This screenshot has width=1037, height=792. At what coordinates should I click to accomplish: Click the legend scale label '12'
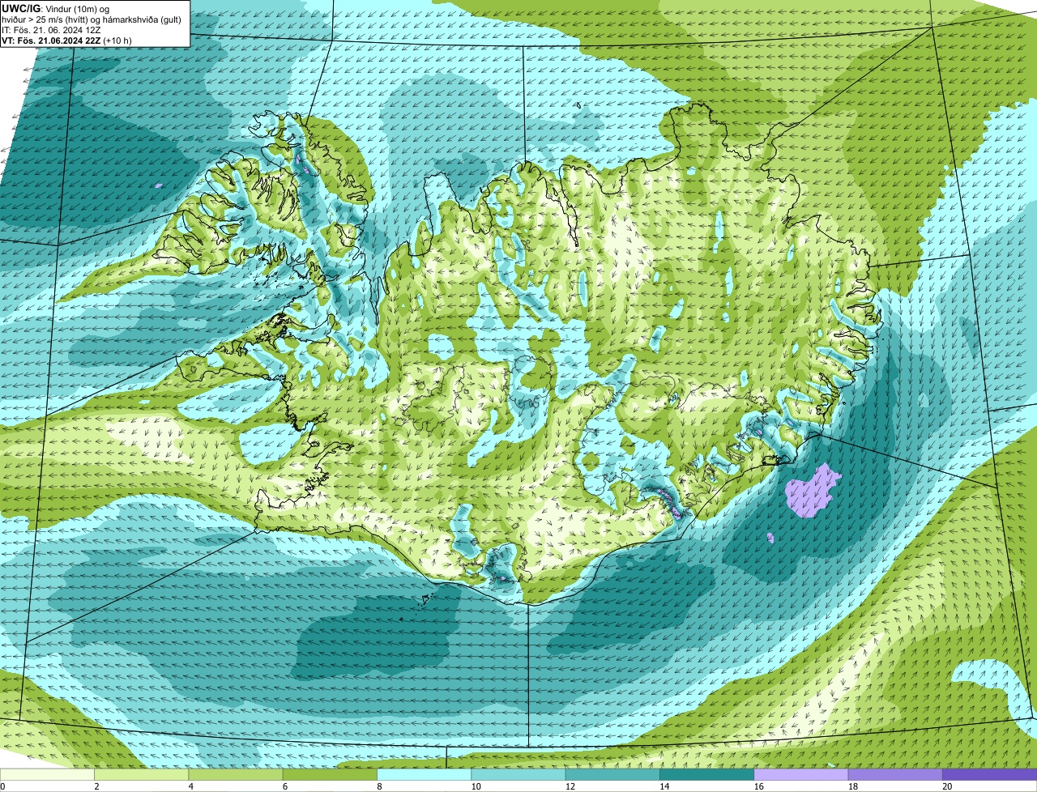click(570, 786)
